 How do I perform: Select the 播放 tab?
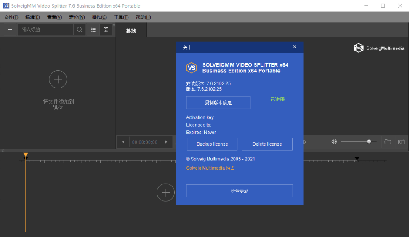[131, 30]
